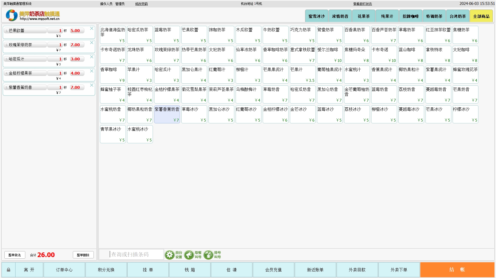Screen dimensions: 496x278
Task: Click the barcode search input field
Action: [x=136, y=255]
